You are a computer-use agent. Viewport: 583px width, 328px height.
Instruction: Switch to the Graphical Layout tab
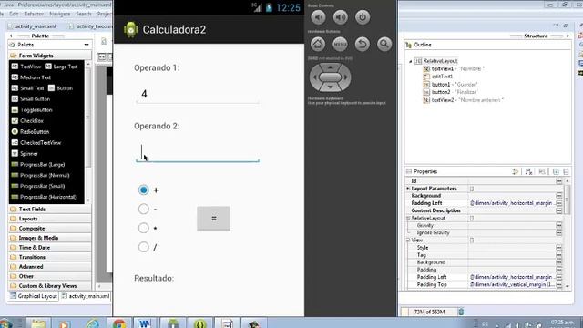click(34, 296)
